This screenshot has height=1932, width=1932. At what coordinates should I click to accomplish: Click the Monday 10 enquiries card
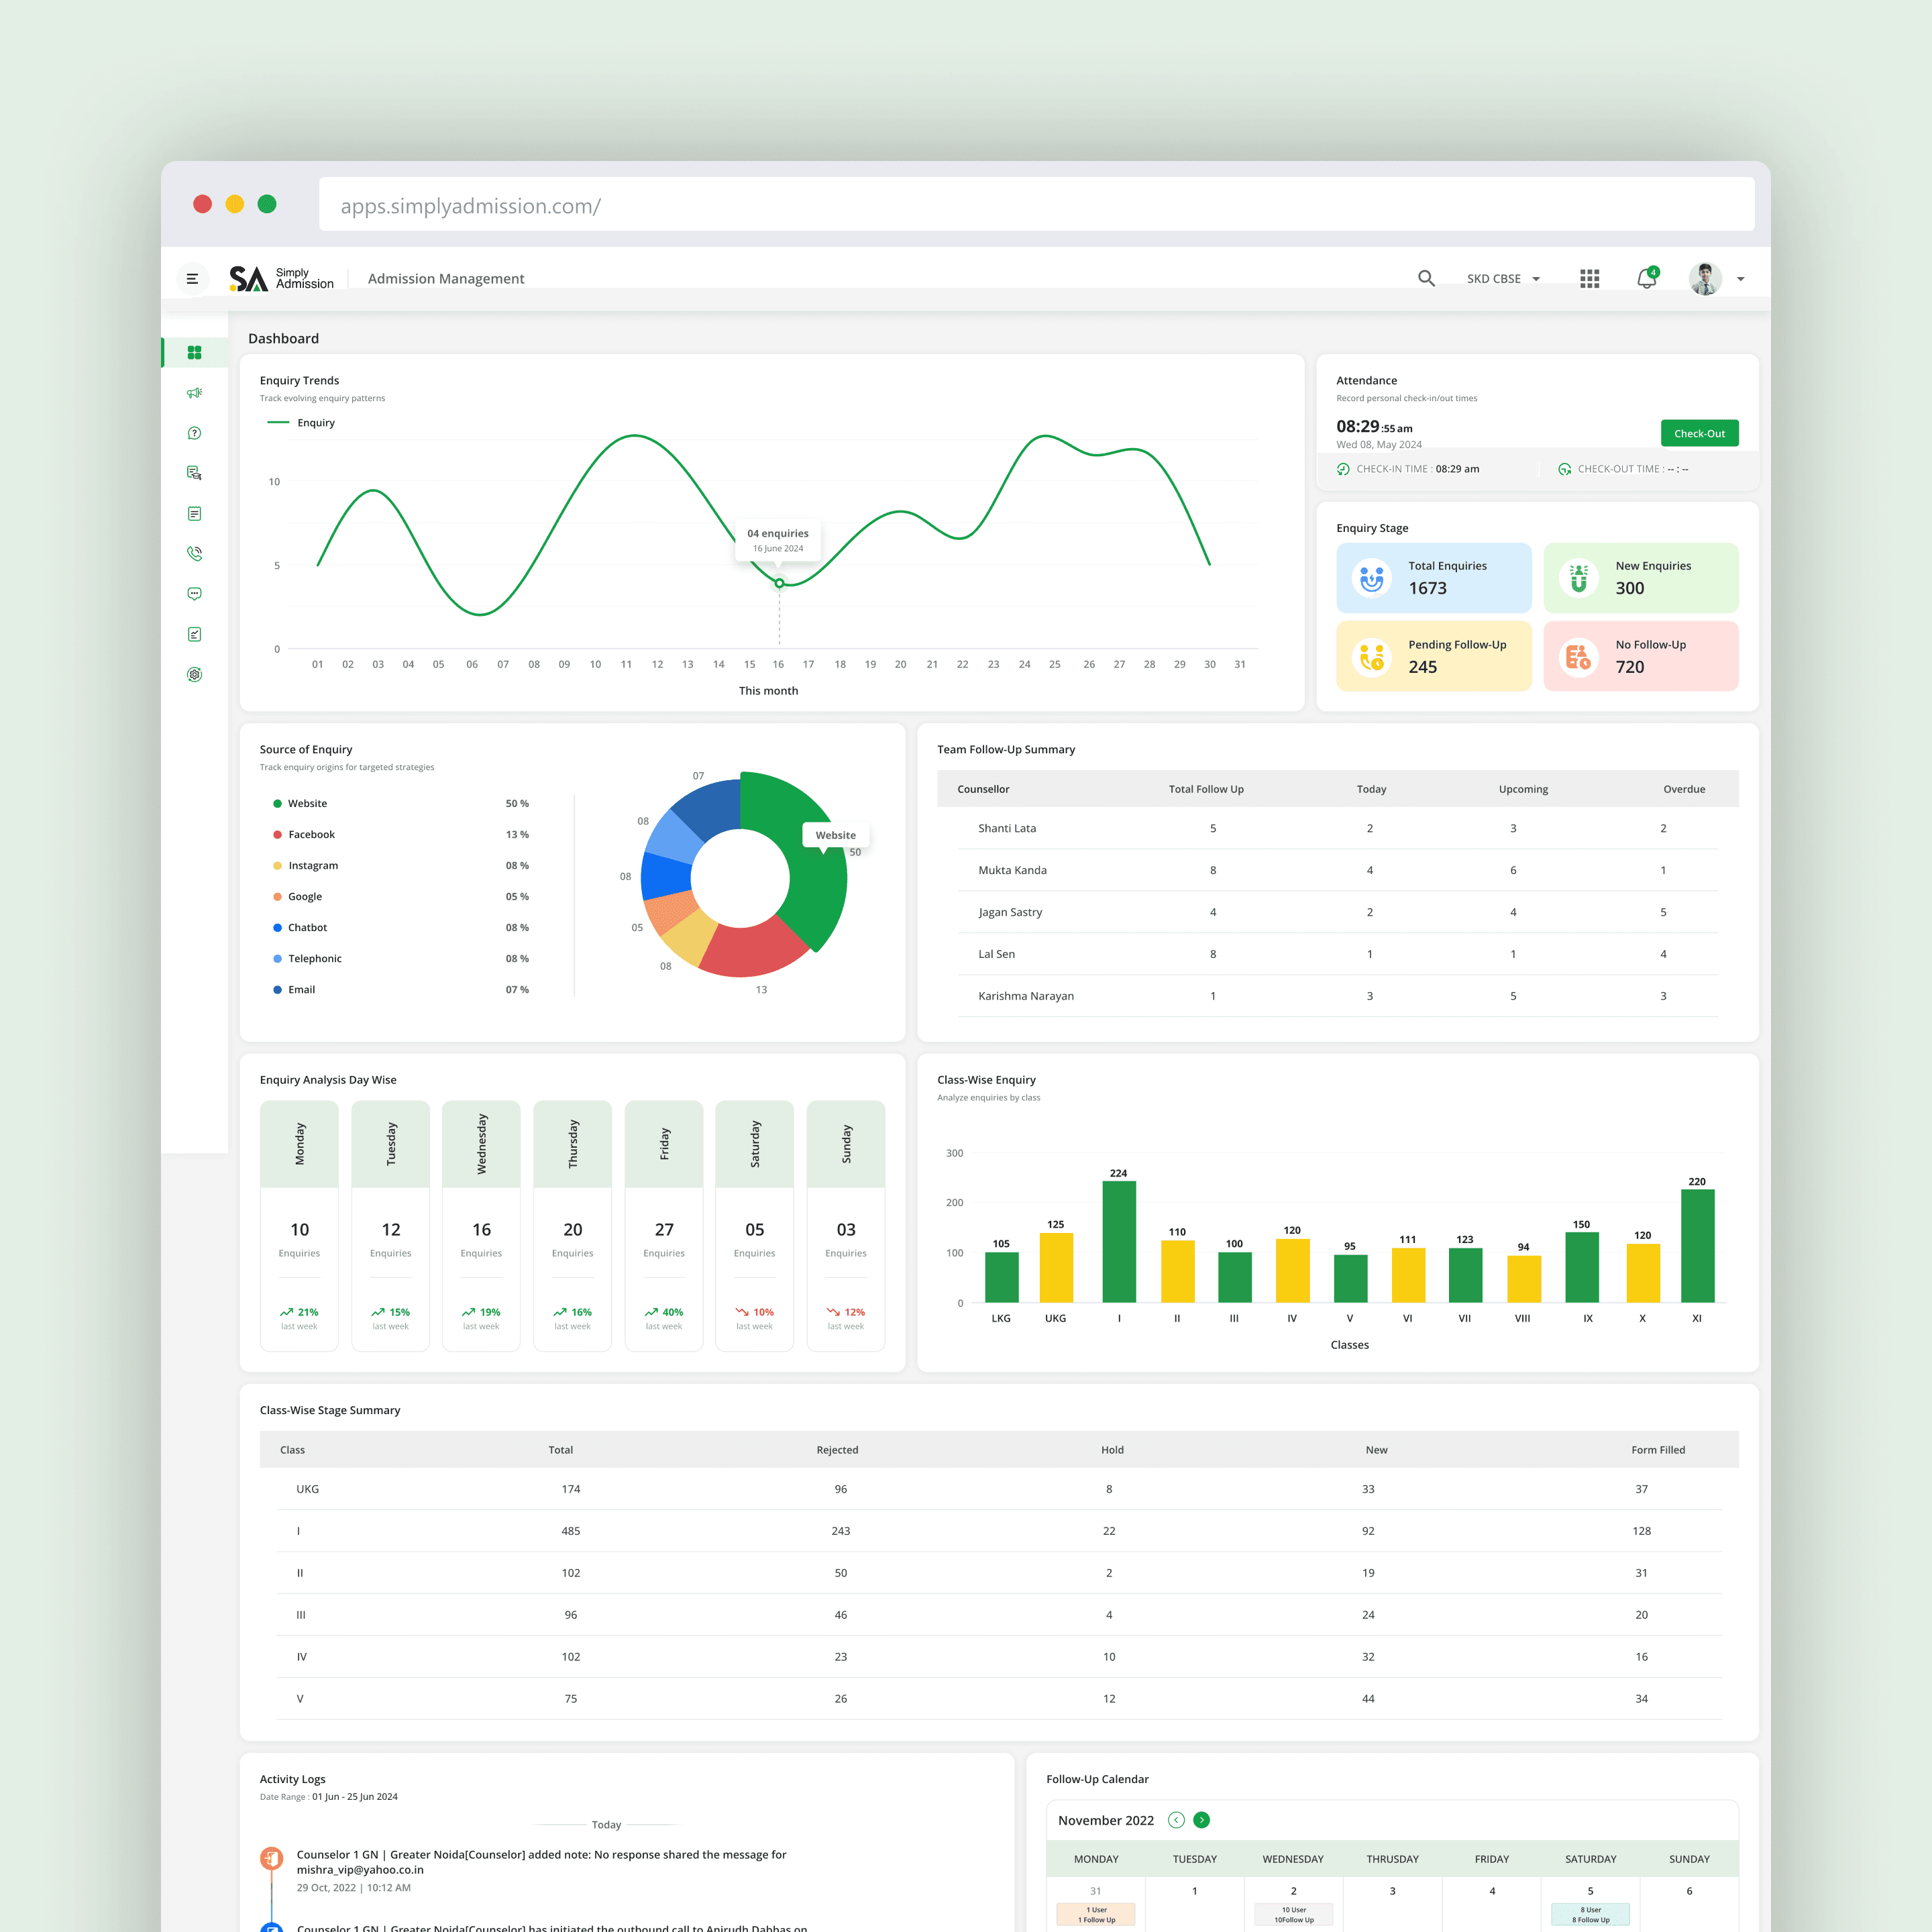299,1226
